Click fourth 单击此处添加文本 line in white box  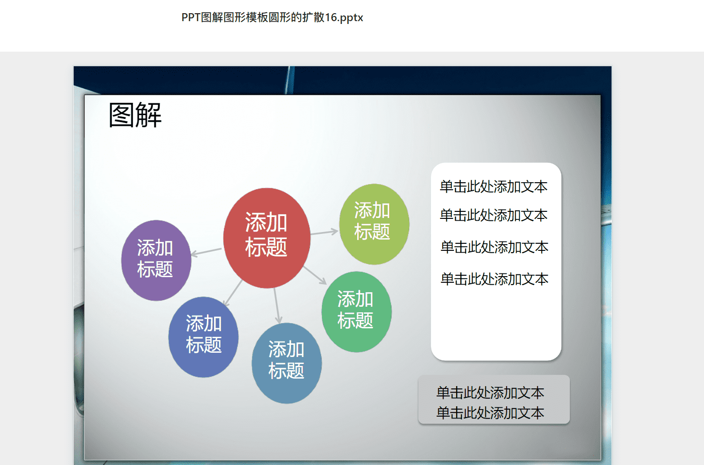(494, 279)
